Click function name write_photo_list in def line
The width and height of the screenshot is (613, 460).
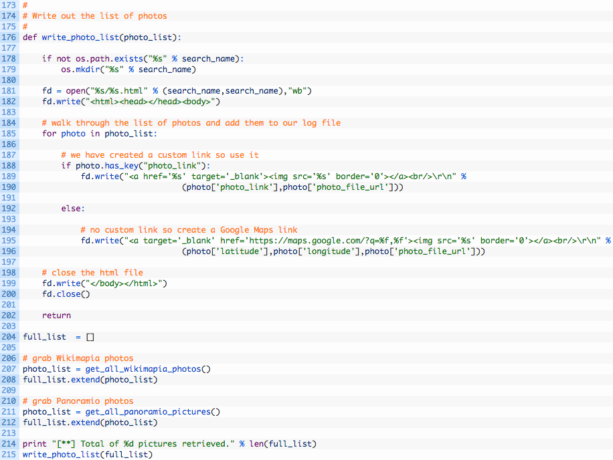click(80, 37)
